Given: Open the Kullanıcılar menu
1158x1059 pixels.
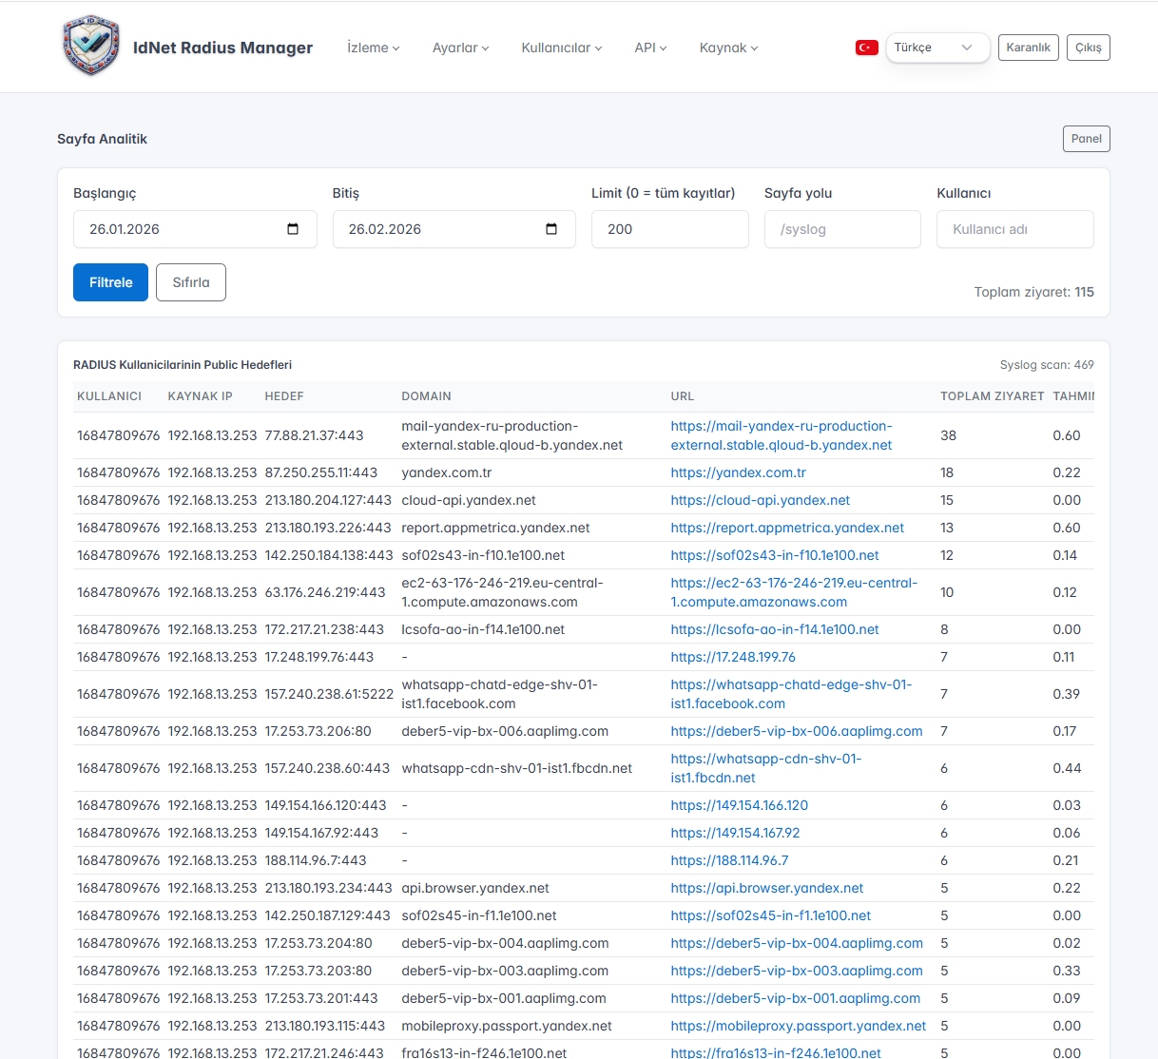Looking at the screenshot, I should point(561,48).
